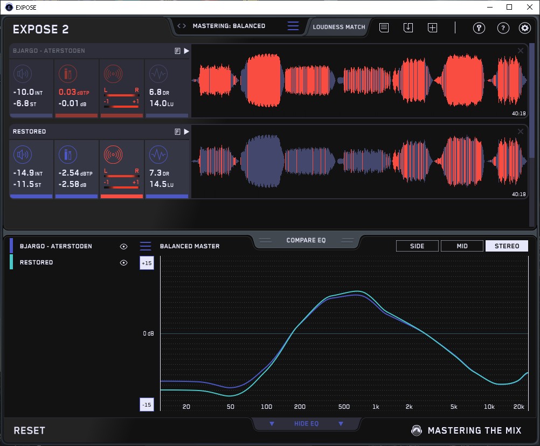
Task: Click Bjargo - Aterstoden in EQ legend
Action: tap(56, 246)
